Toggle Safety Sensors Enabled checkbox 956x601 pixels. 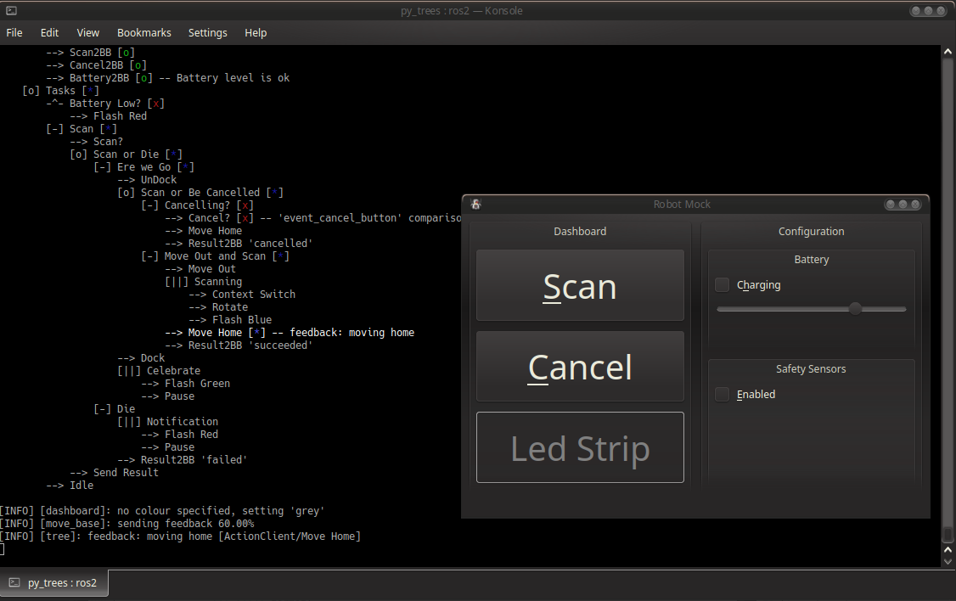coord(722,395)
